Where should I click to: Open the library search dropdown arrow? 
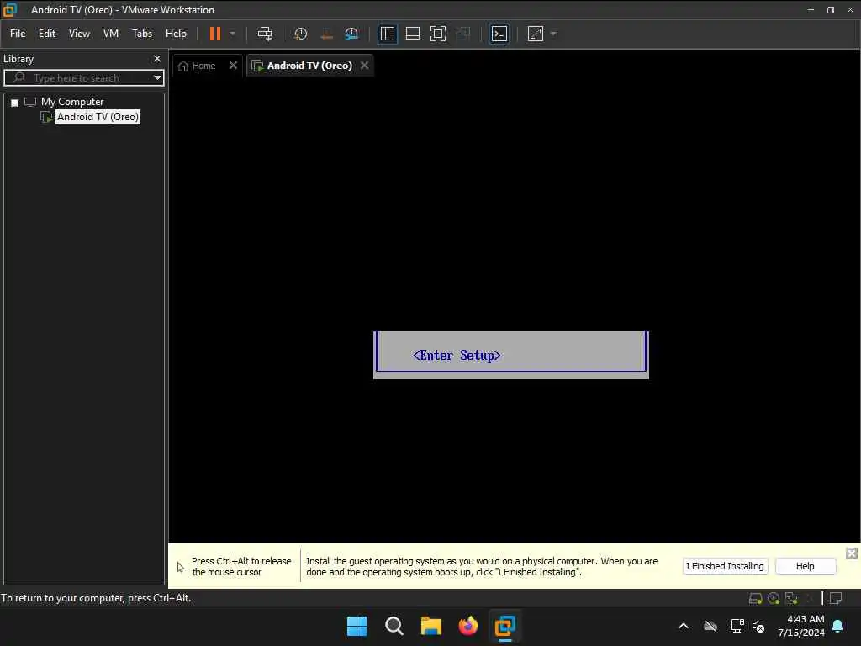click(157, 78)
